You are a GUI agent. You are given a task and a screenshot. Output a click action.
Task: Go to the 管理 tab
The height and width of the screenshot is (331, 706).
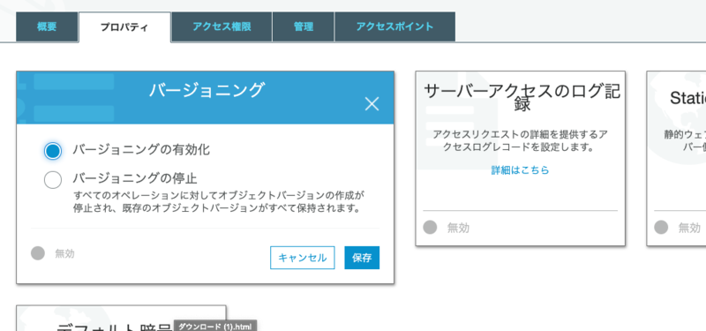tap(304, 27)
